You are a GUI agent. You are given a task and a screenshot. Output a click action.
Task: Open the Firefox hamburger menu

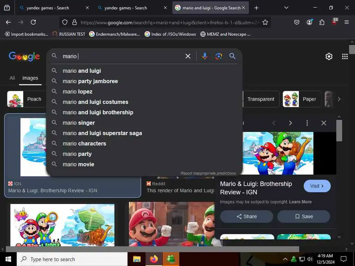347,22
